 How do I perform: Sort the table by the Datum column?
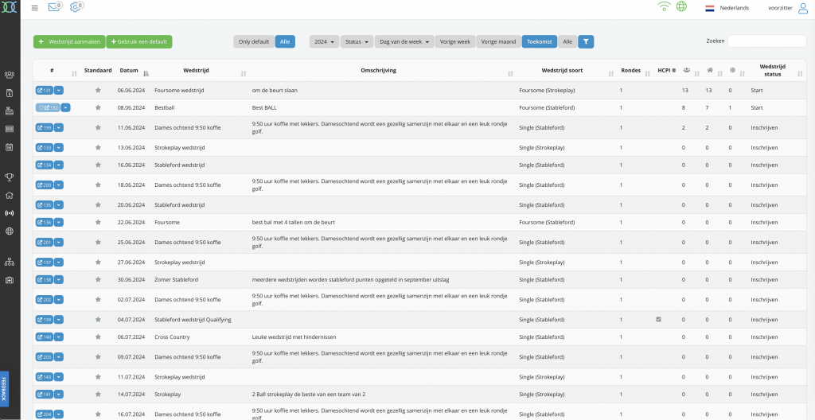point(130,71)
